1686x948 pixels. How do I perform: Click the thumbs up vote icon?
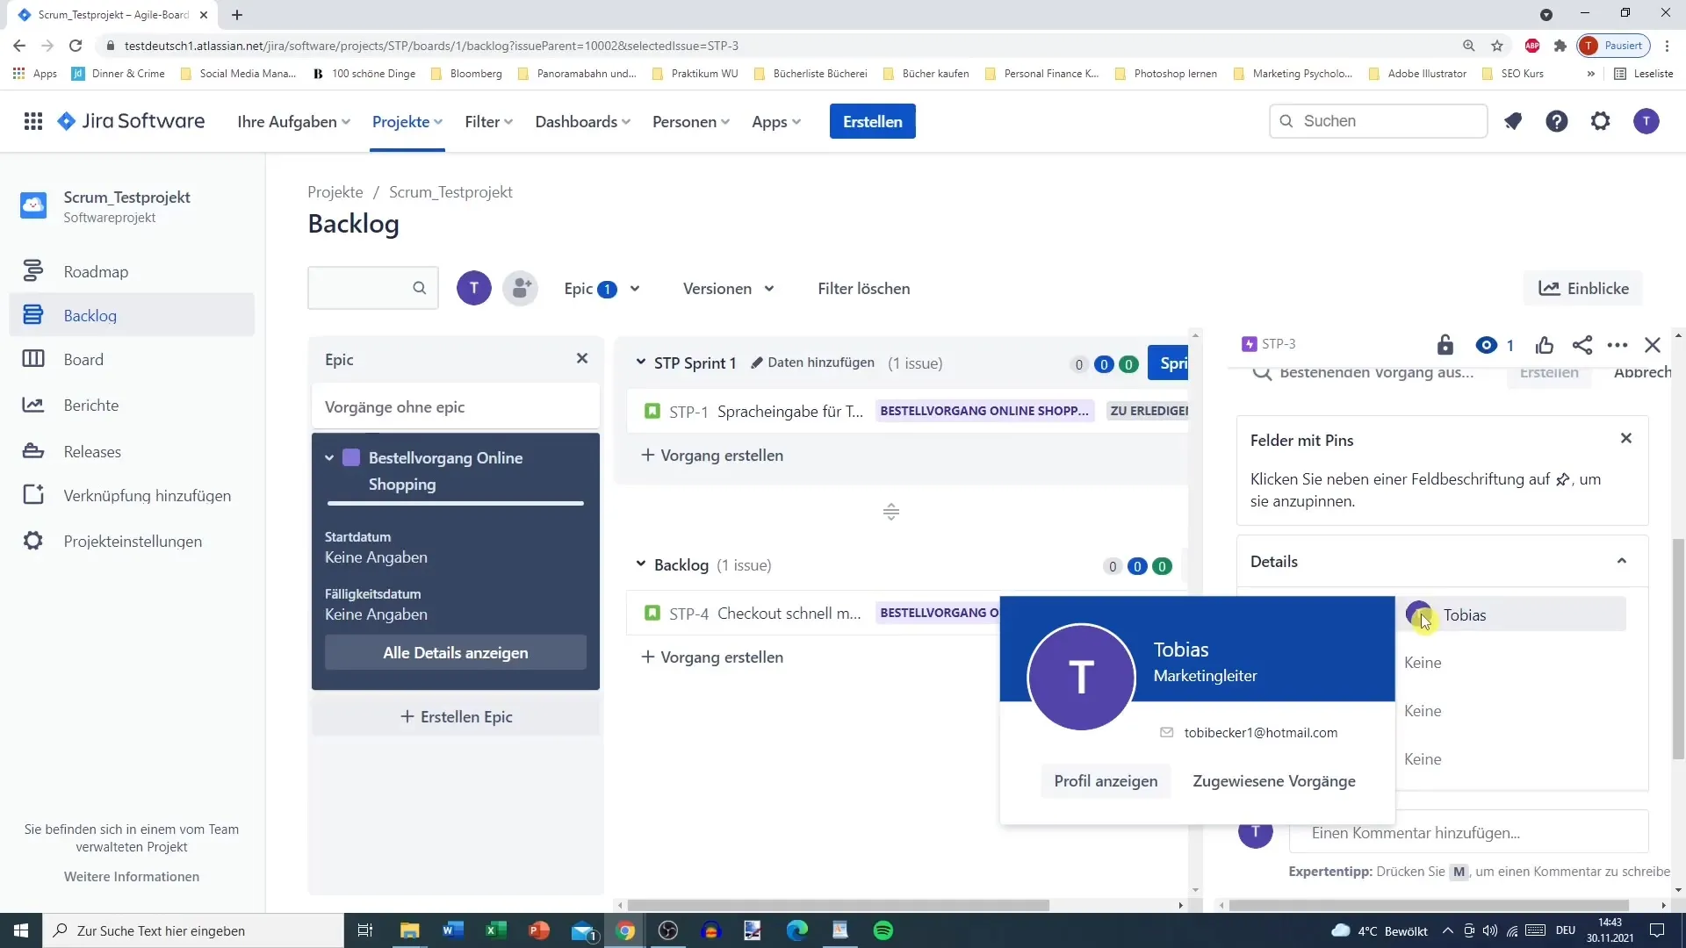(x=1545, y=345)
